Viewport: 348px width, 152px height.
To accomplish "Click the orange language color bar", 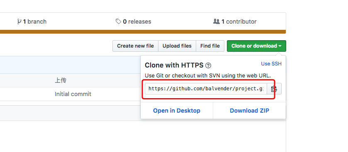I will pyautogui.click(x=143, y=32).
